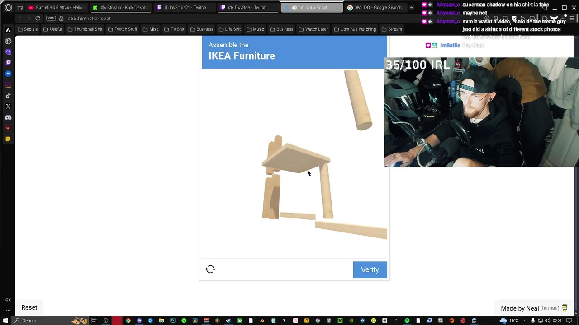Screen dimensions: 579x325
Task: Switch to Stream - Kick Dashboard tab
Action: pos(121,7)
